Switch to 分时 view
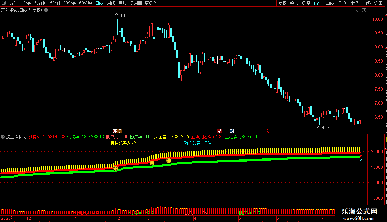 (14, 3)
